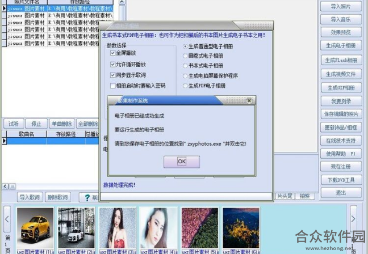Screen dimensions: 368x254
Task: Switch to the 拍照 tab
Action: 304,196
